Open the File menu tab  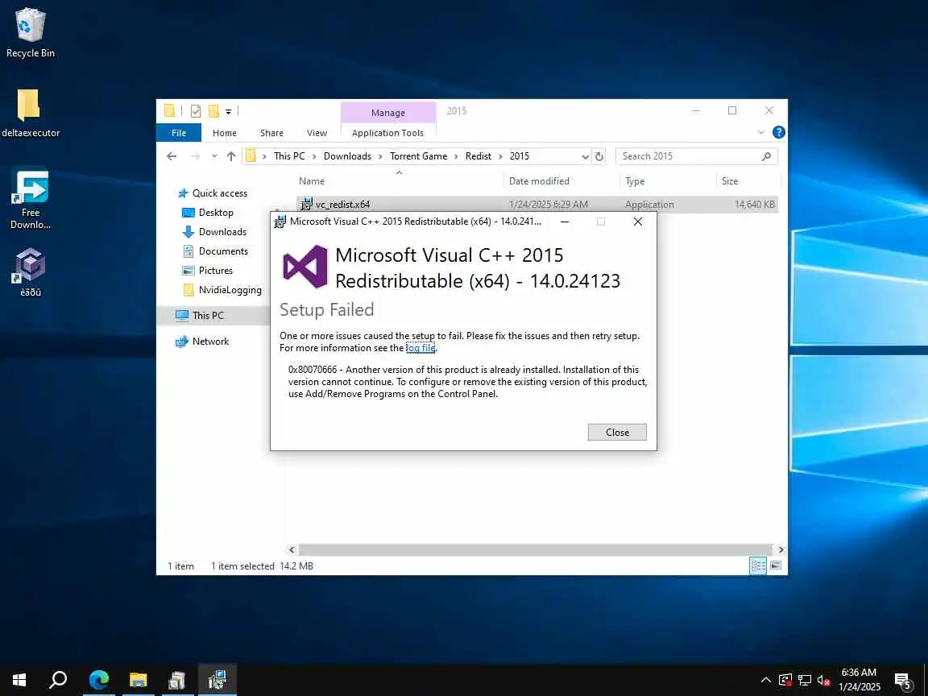[x=179, y=133]
